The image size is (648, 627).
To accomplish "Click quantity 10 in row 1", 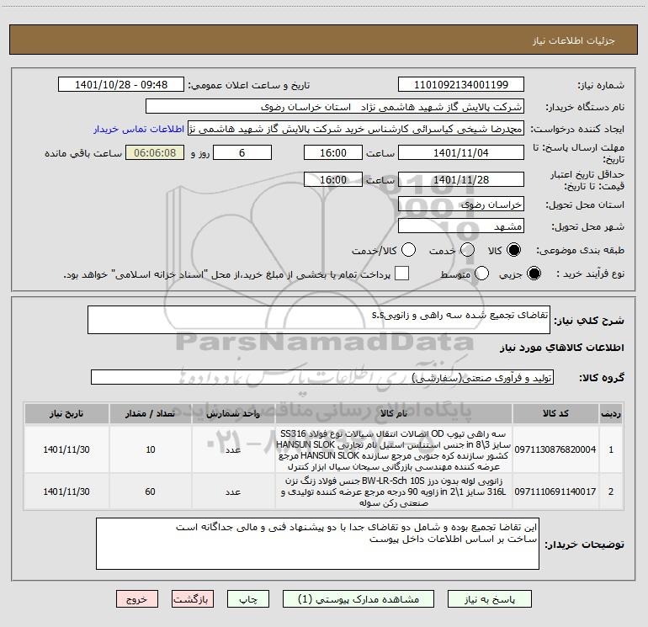I will (x=151, y=449).
